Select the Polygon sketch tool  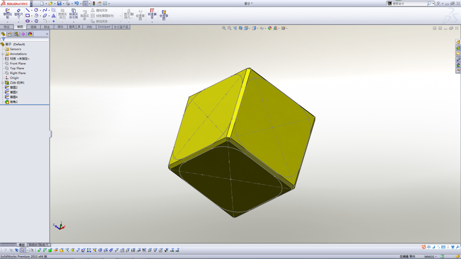pyautogui.click(x=36, y=21)
